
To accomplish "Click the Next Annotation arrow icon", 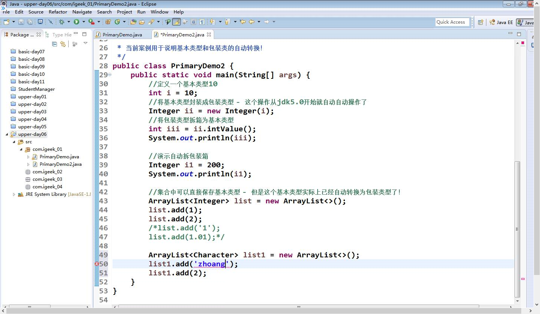I will [212, 22].
